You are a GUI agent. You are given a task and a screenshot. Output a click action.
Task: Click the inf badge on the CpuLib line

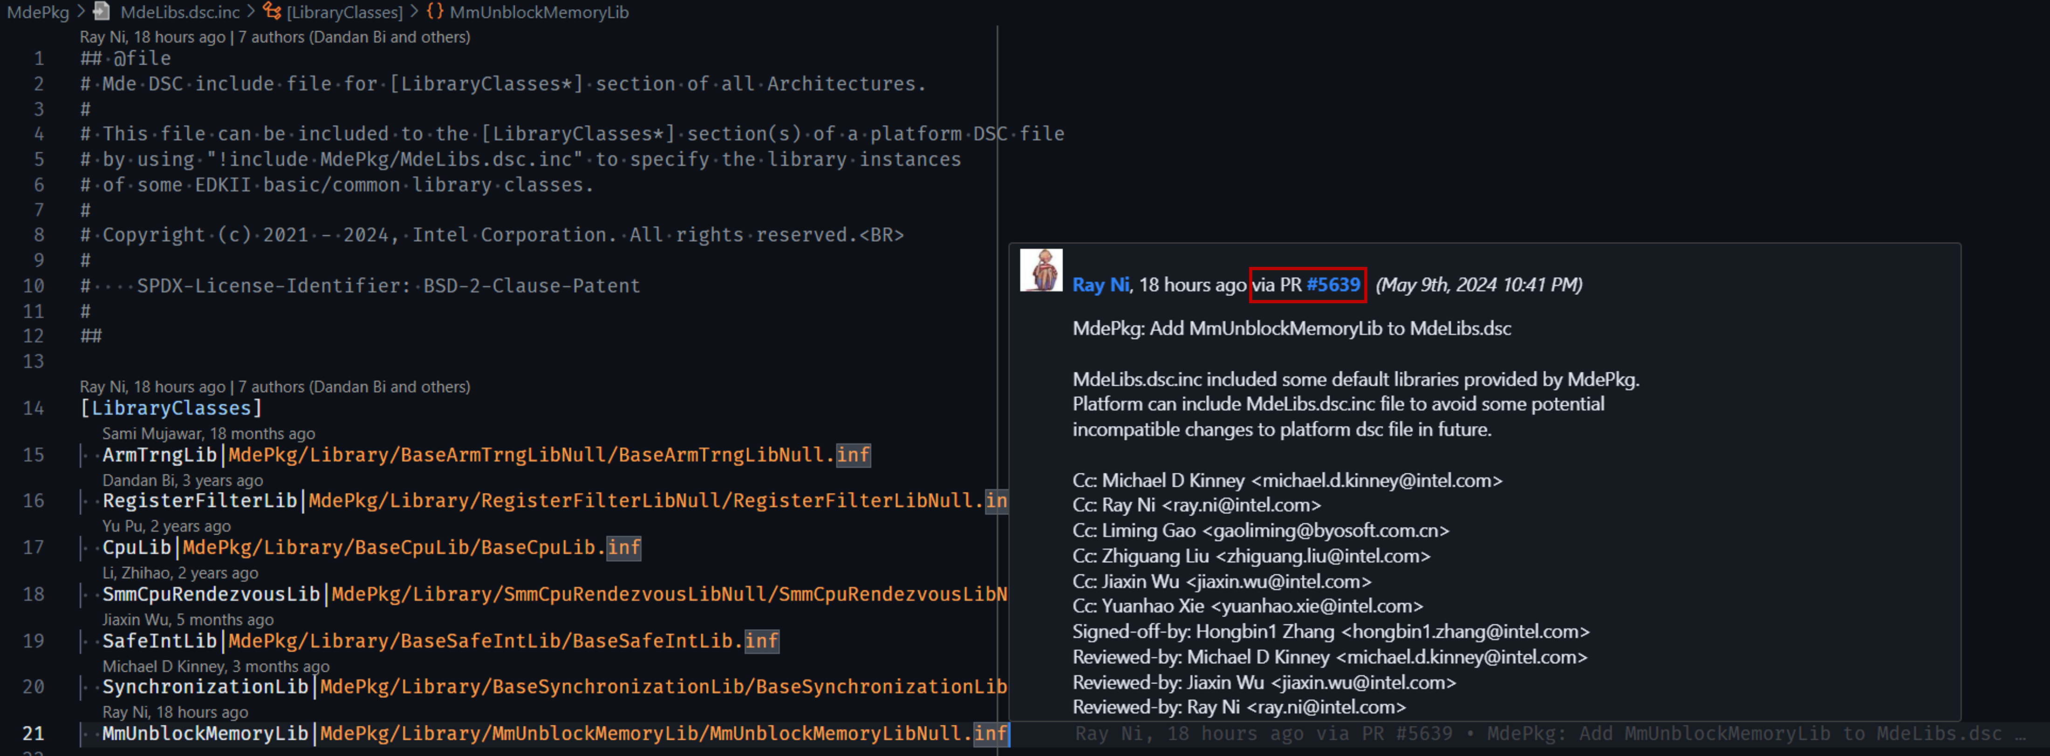(624, 547)
